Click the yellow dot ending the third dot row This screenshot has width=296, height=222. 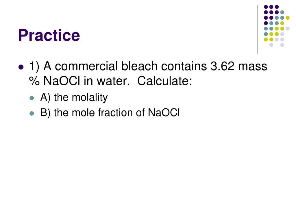[x=288, y=18]
